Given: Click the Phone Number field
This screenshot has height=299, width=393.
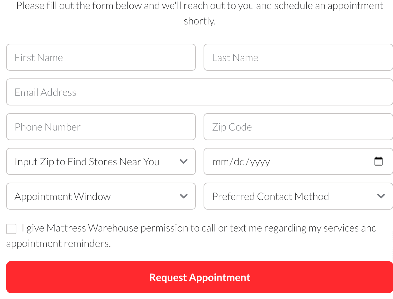Looking at the screenshot, I should point(101,127).
